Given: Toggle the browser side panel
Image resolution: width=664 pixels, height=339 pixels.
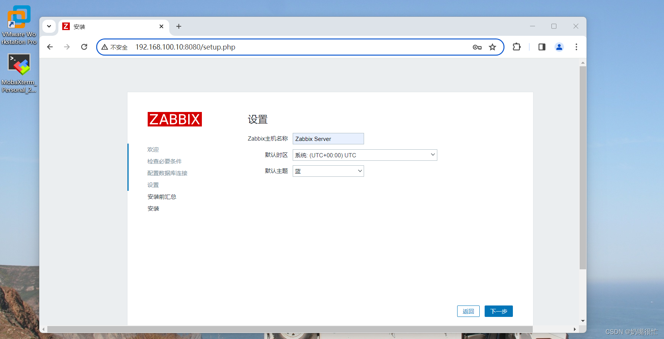Looking at the screenshot, I should [542, 47].
